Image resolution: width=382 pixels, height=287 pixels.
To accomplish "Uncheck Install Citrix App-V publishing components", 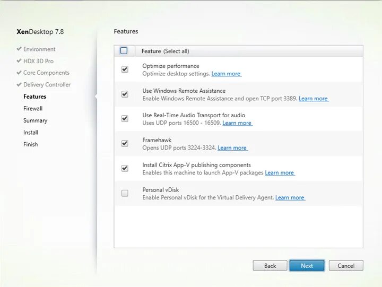I will 125,168.
